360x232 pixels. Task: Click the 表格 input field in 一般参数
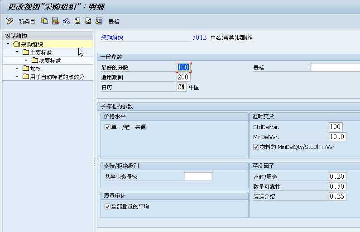point(335,67)
